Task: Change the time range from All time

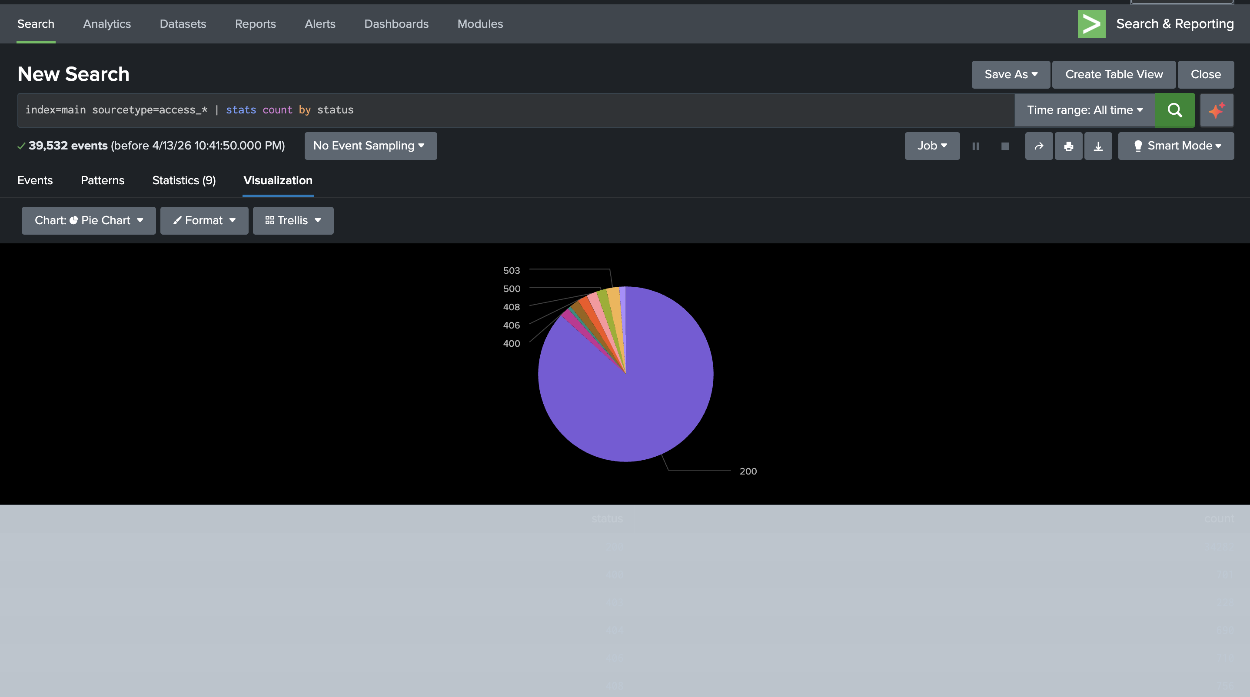Action: pyautogui.click(x=1084, y=110)
